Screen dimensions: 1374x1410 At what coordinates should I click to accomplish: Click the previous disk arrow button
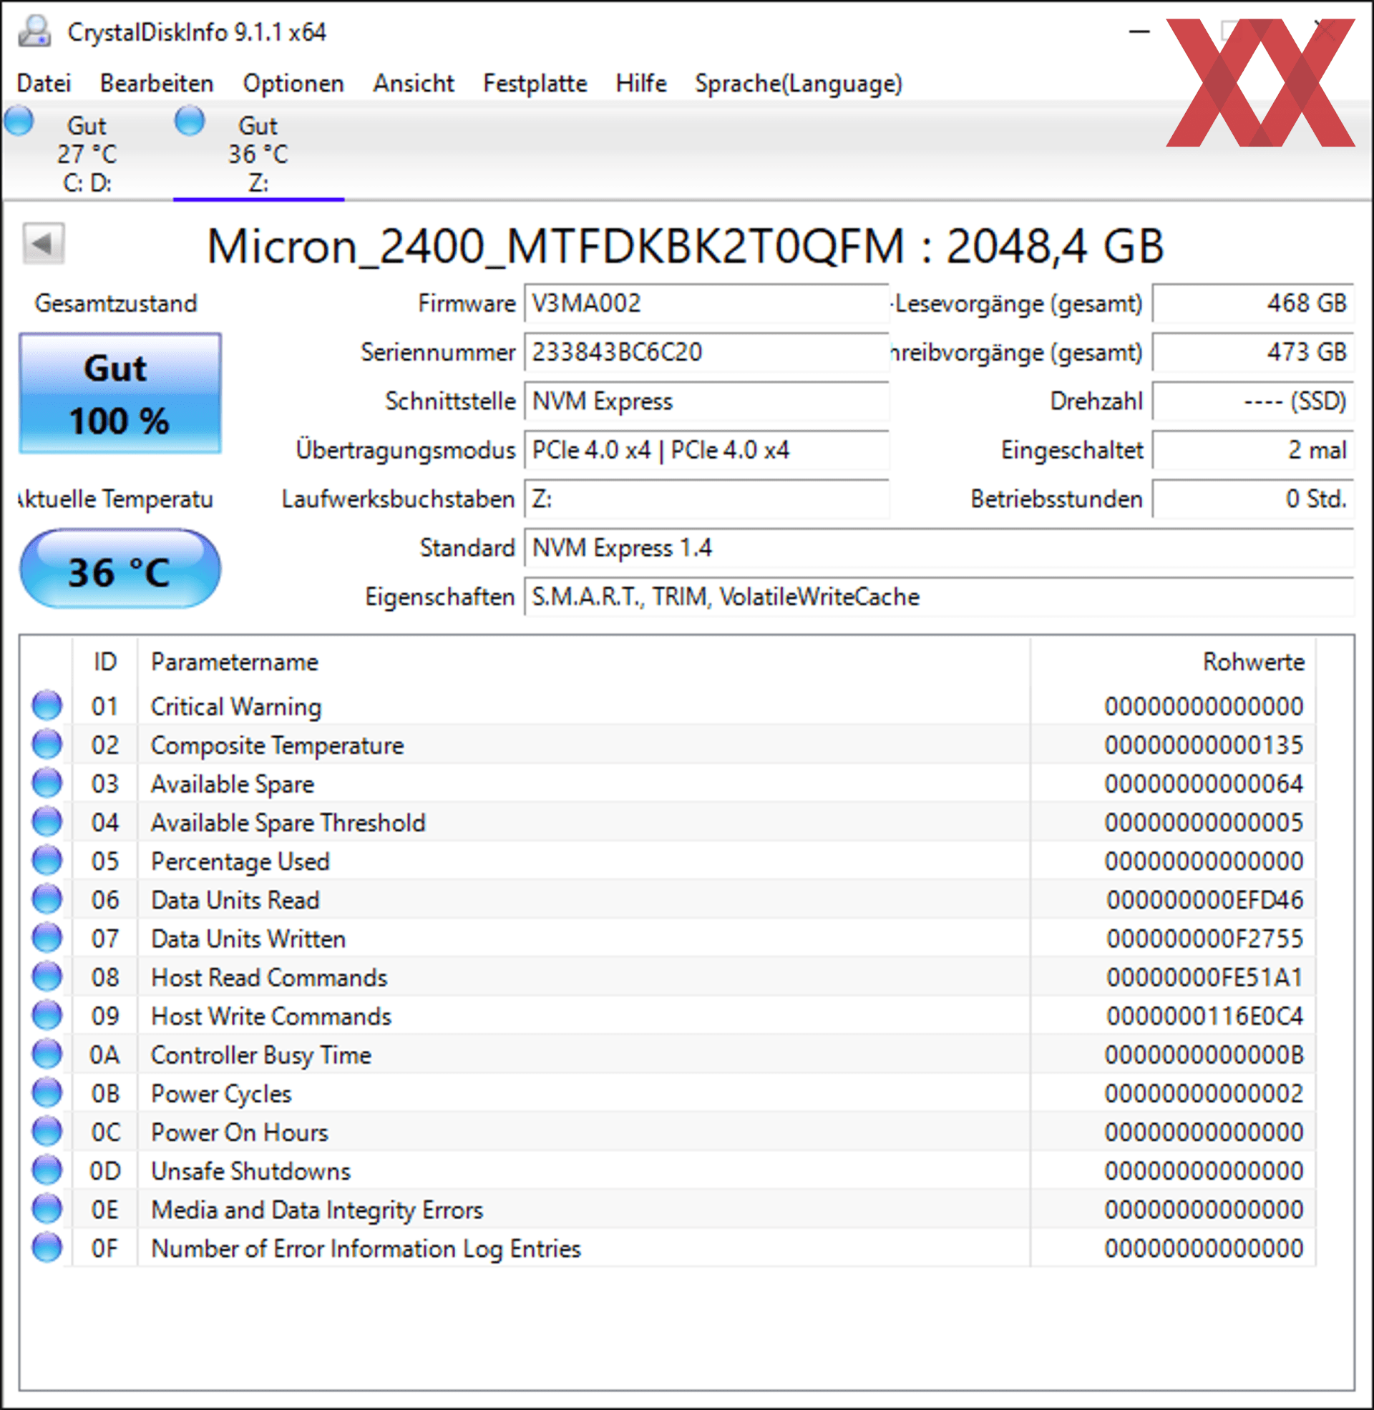[44, 243]
